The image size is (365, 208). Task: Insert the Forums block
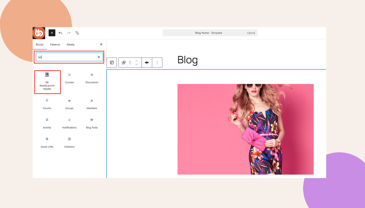coord(47,105)
